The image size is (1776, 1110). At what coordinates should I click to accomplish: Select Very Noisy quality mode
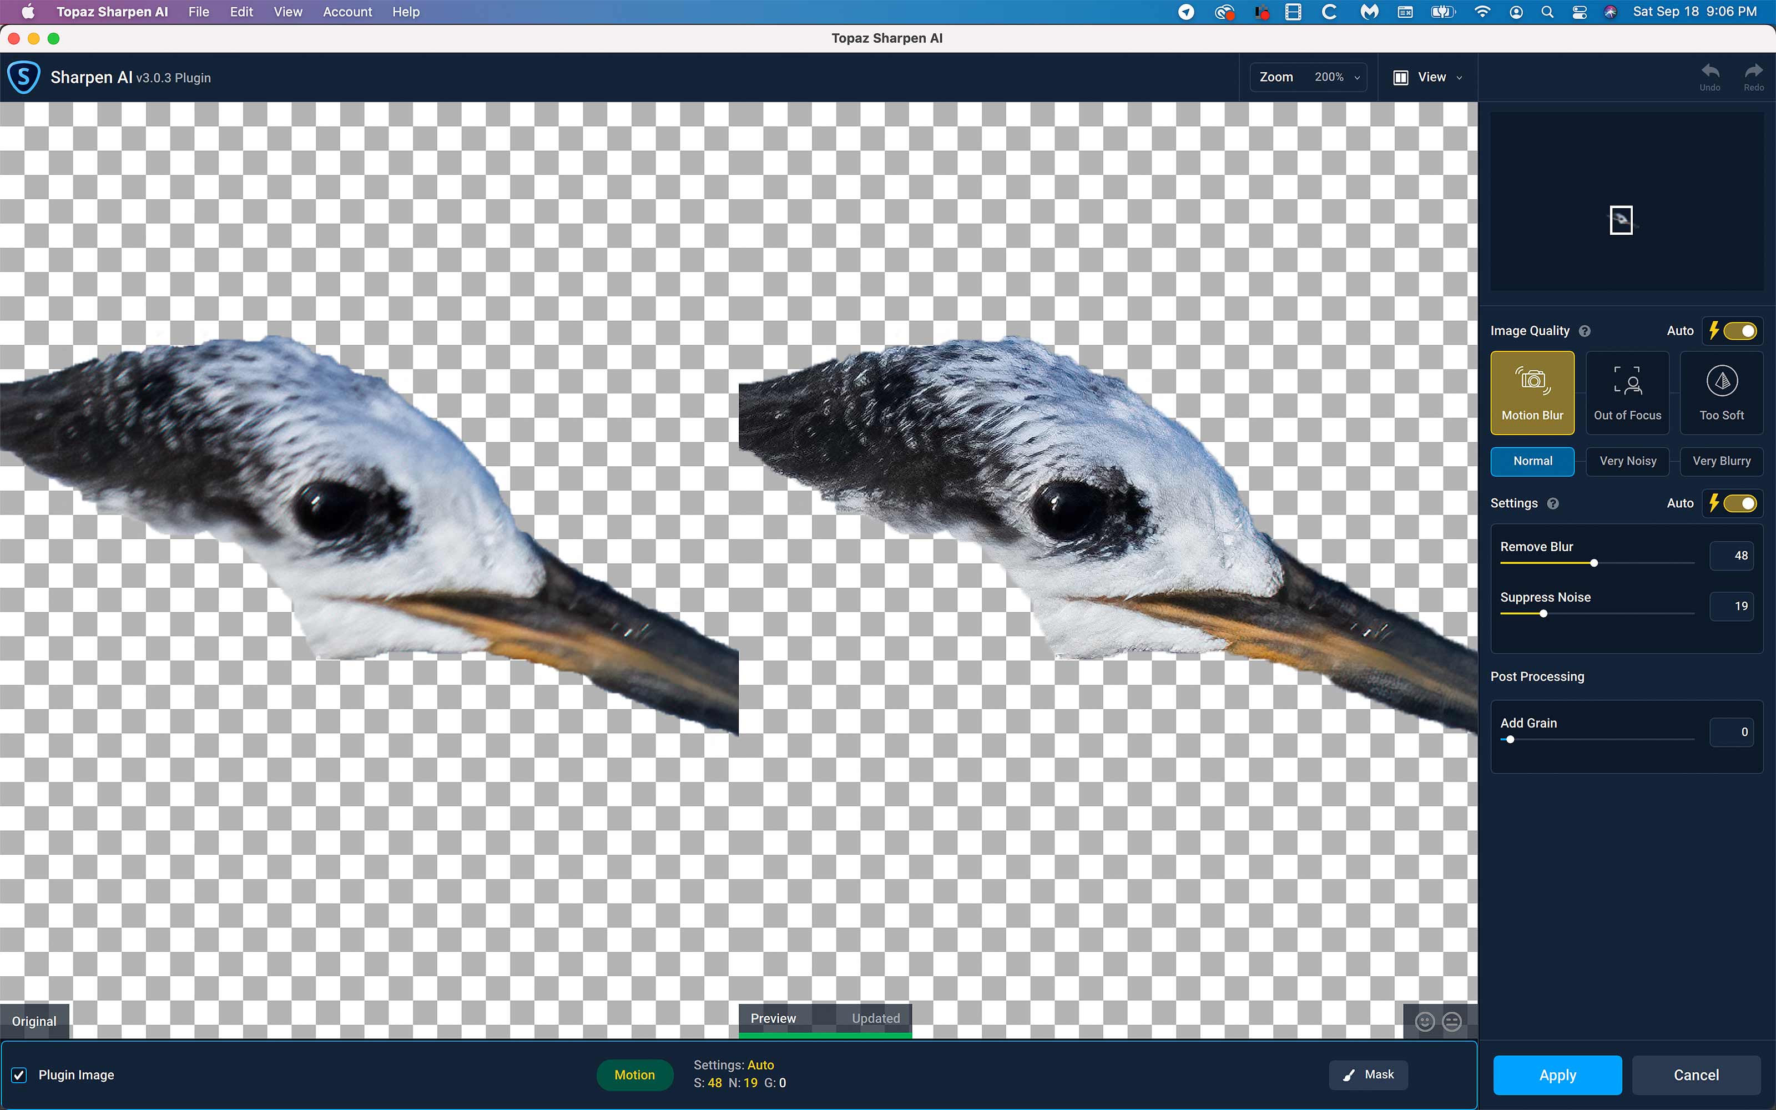tap(1627, 462)
